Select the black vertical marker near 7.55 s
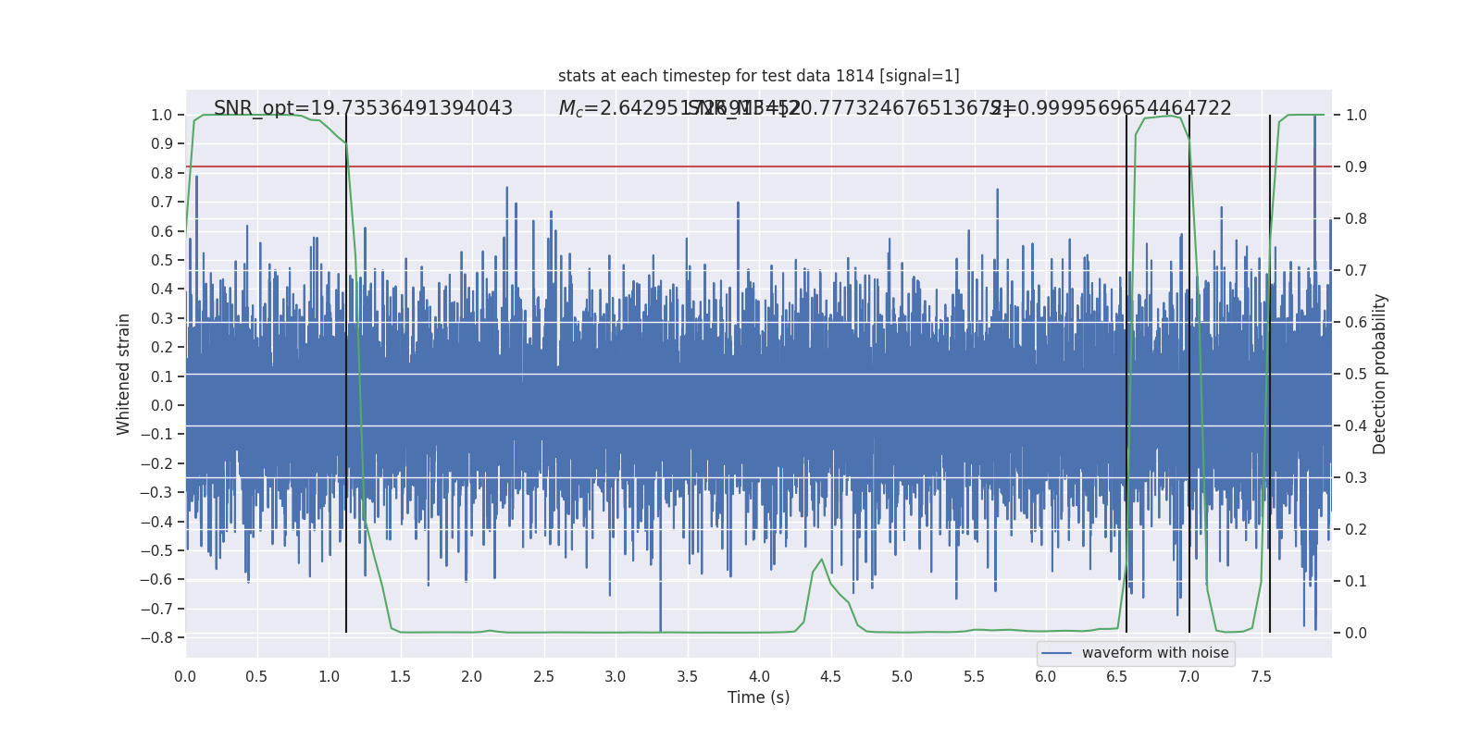Screen dimensions: 1481x740 point(1270,370)
